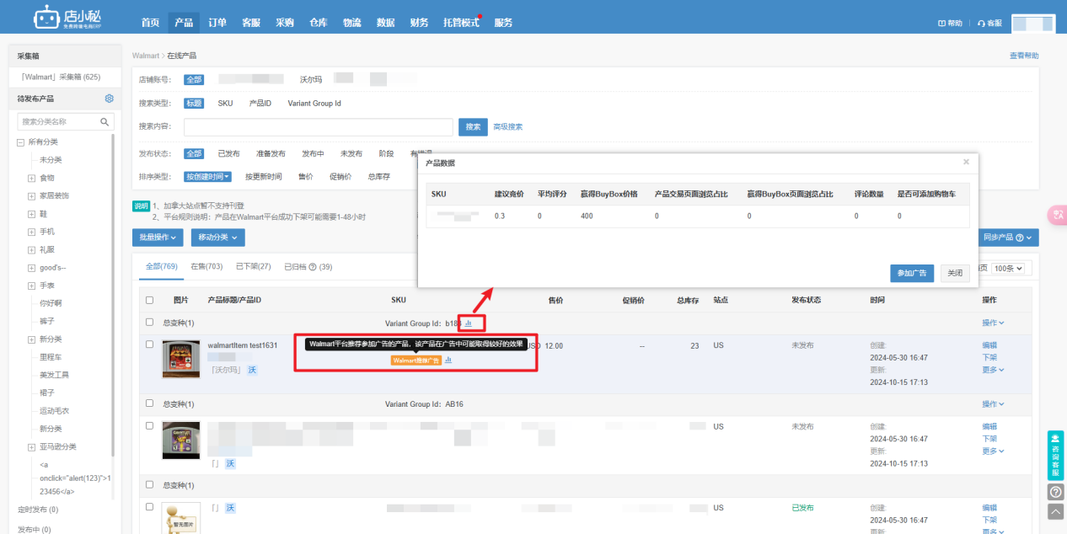Check the box for walmartItem test1631 row

150,344
